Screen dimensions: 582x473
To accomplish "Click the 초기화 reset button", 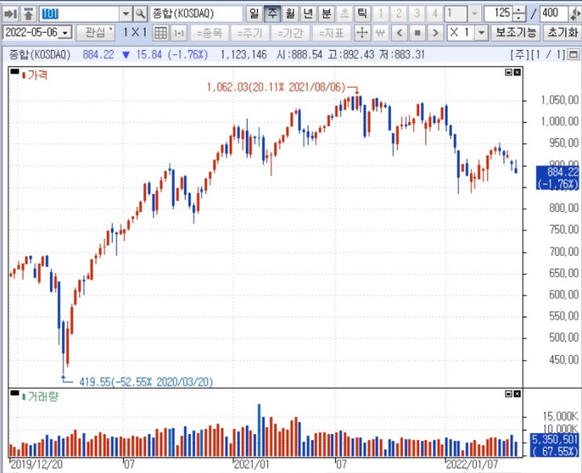I will [x=562, y=33].
